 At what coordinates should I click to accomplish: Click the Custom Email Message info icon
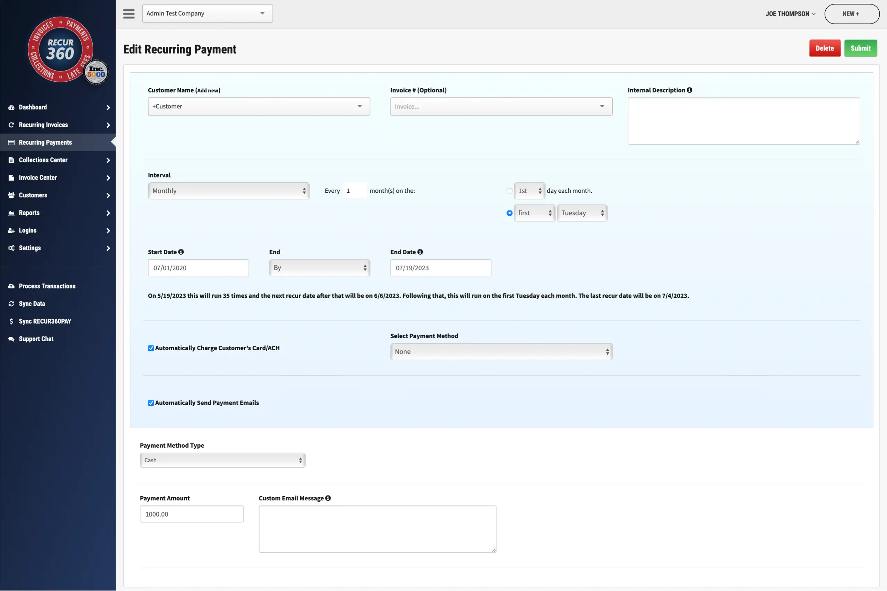(328, 498)
